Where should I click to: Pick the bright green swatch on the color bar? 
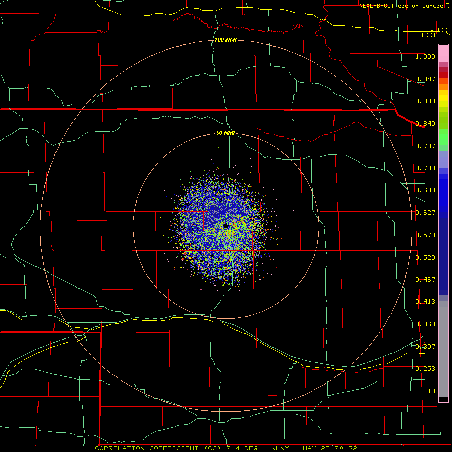[x=443, y=137]
